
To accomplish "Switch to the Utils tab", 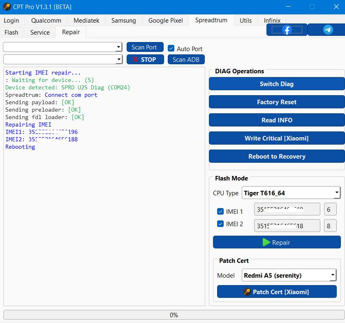I will (x=245, y=21).
